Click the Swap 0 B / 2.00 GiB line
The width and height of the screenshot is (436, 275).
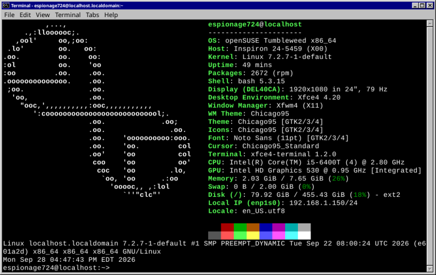coord(261,186)
